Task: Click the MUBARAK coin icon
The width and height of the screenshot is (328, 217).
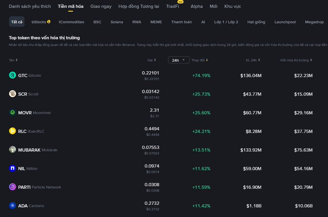Action: pos(13,150)
